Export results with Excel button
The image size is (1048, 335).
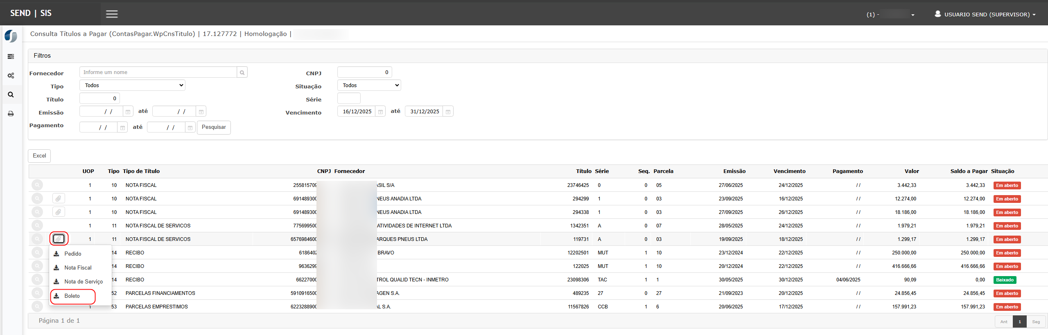[x=39, y=156]
